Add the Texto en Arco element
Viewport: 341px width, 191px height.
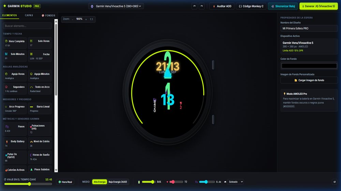pyautogui.click(x=40, y=89)
